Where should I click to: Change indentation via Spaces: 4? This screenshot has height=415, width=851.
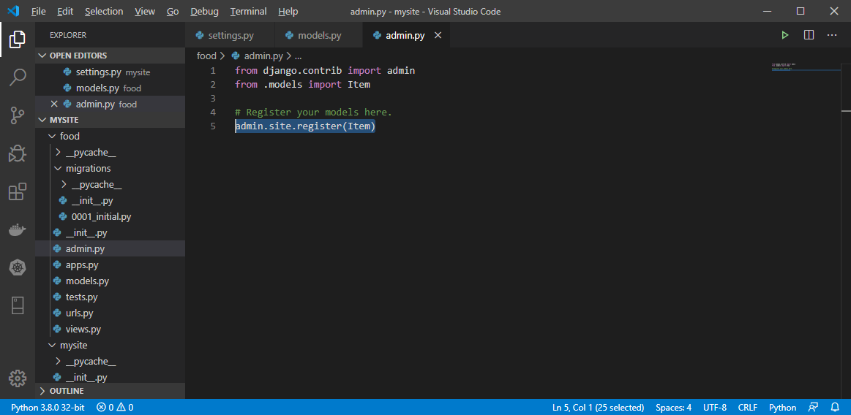click(x=673, y=408)
